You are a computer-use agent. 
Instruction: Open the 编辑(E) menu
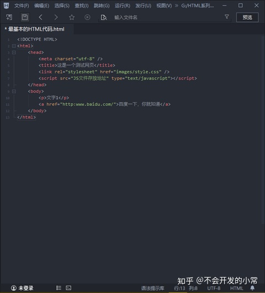pos(42,6)
